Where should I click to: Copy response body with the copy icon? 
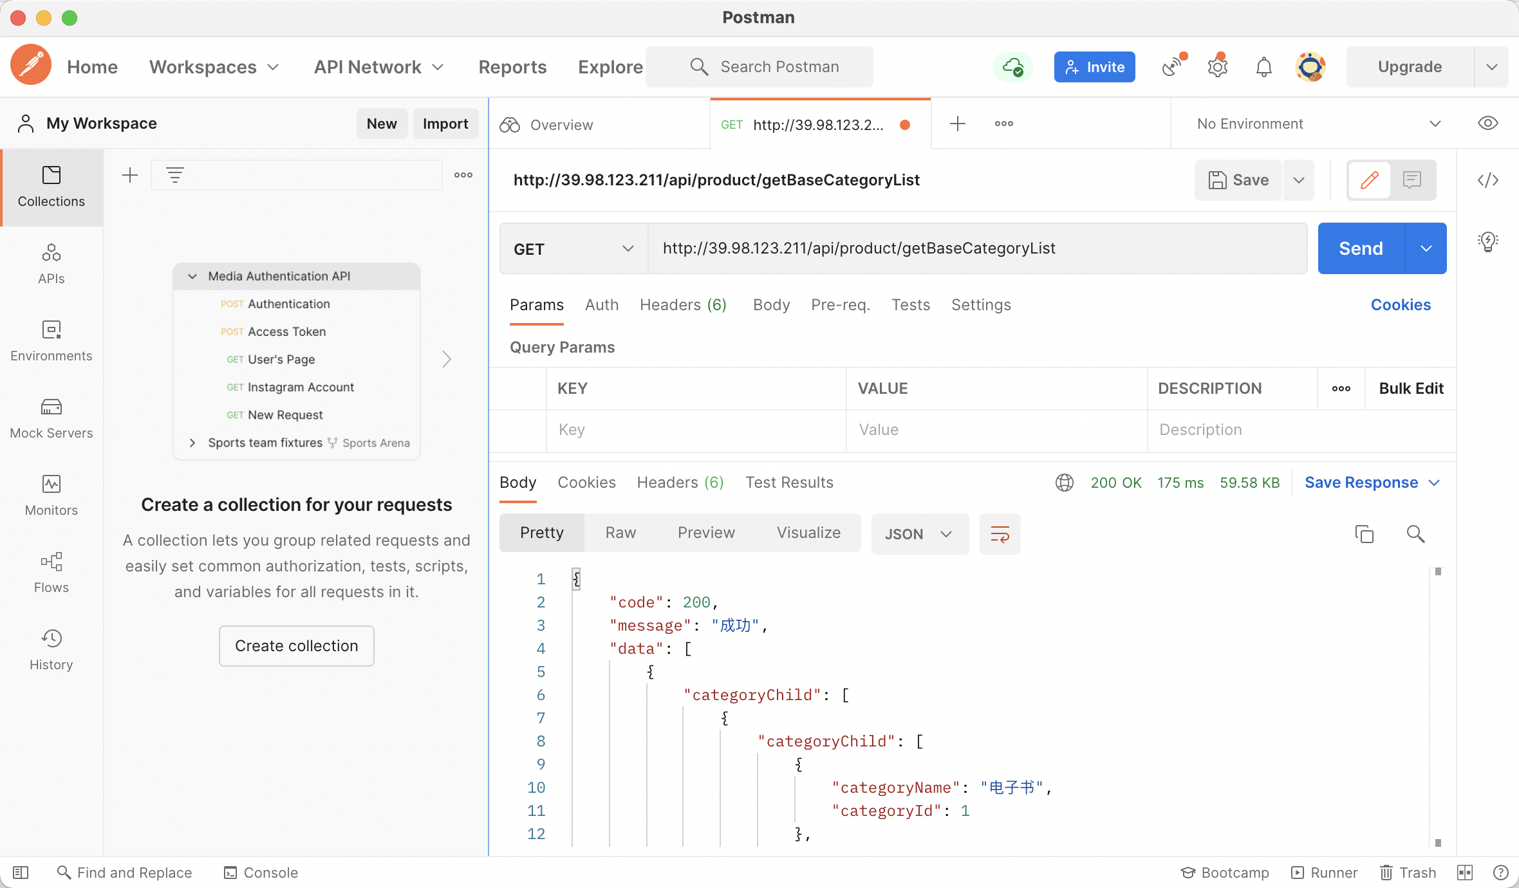tap(1364, 534)
